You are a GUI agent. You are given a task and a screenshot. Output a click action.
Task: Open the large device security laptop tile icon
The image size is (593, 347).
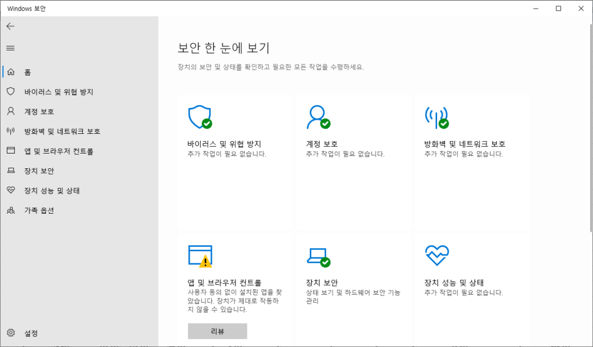click(318, 257)
